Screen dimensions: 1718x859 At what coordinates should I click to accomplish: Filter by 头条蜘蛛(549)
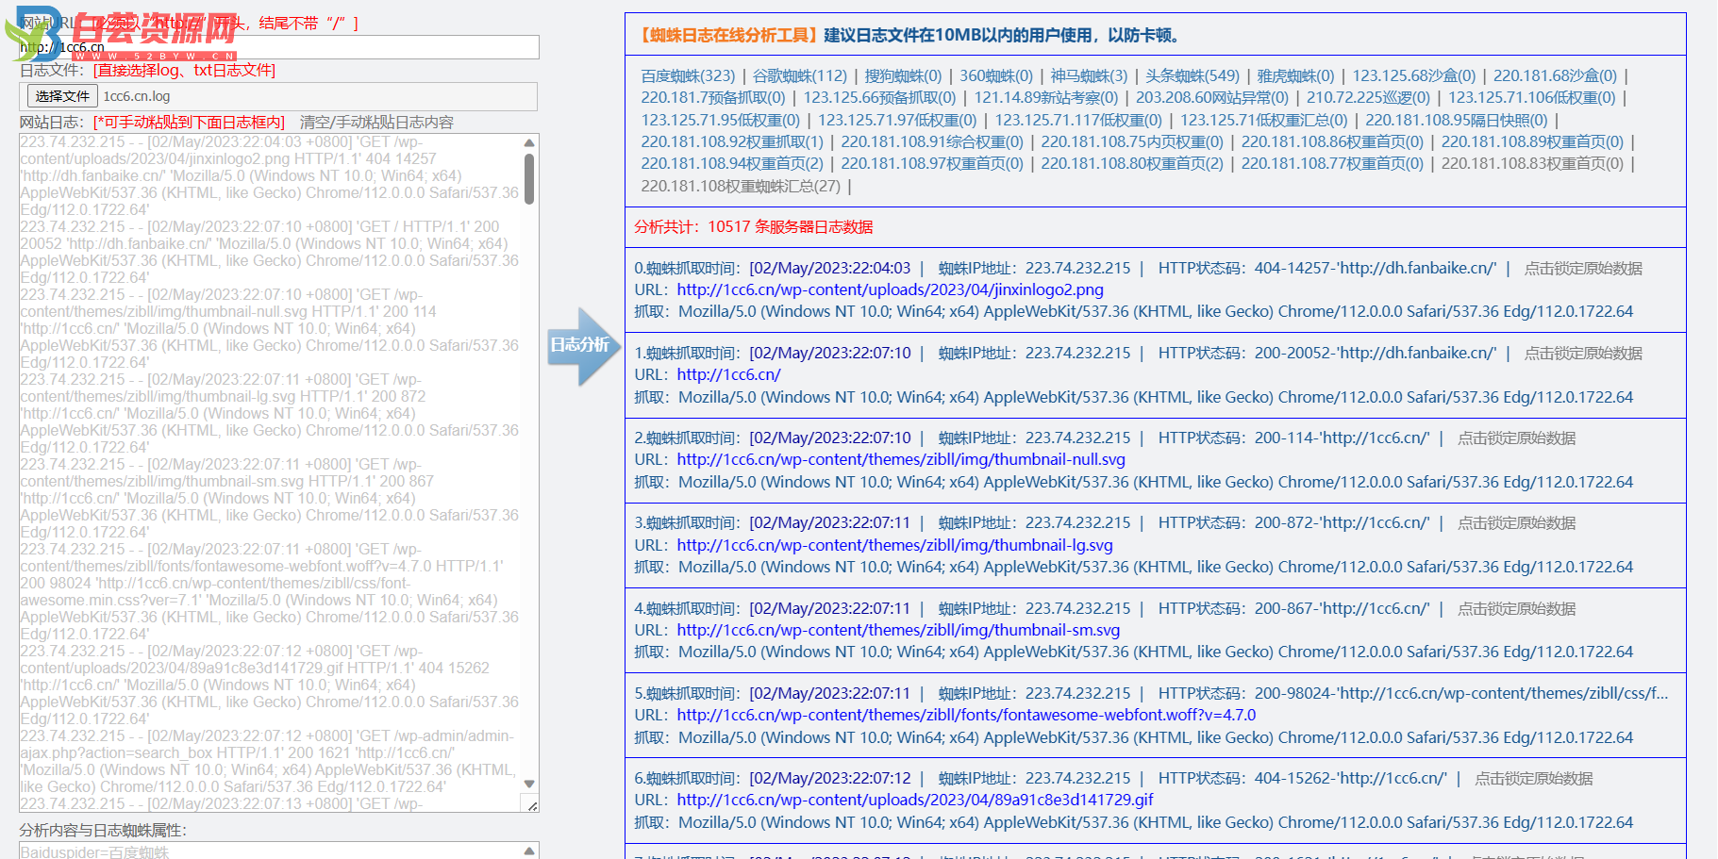coord(1193,75)
